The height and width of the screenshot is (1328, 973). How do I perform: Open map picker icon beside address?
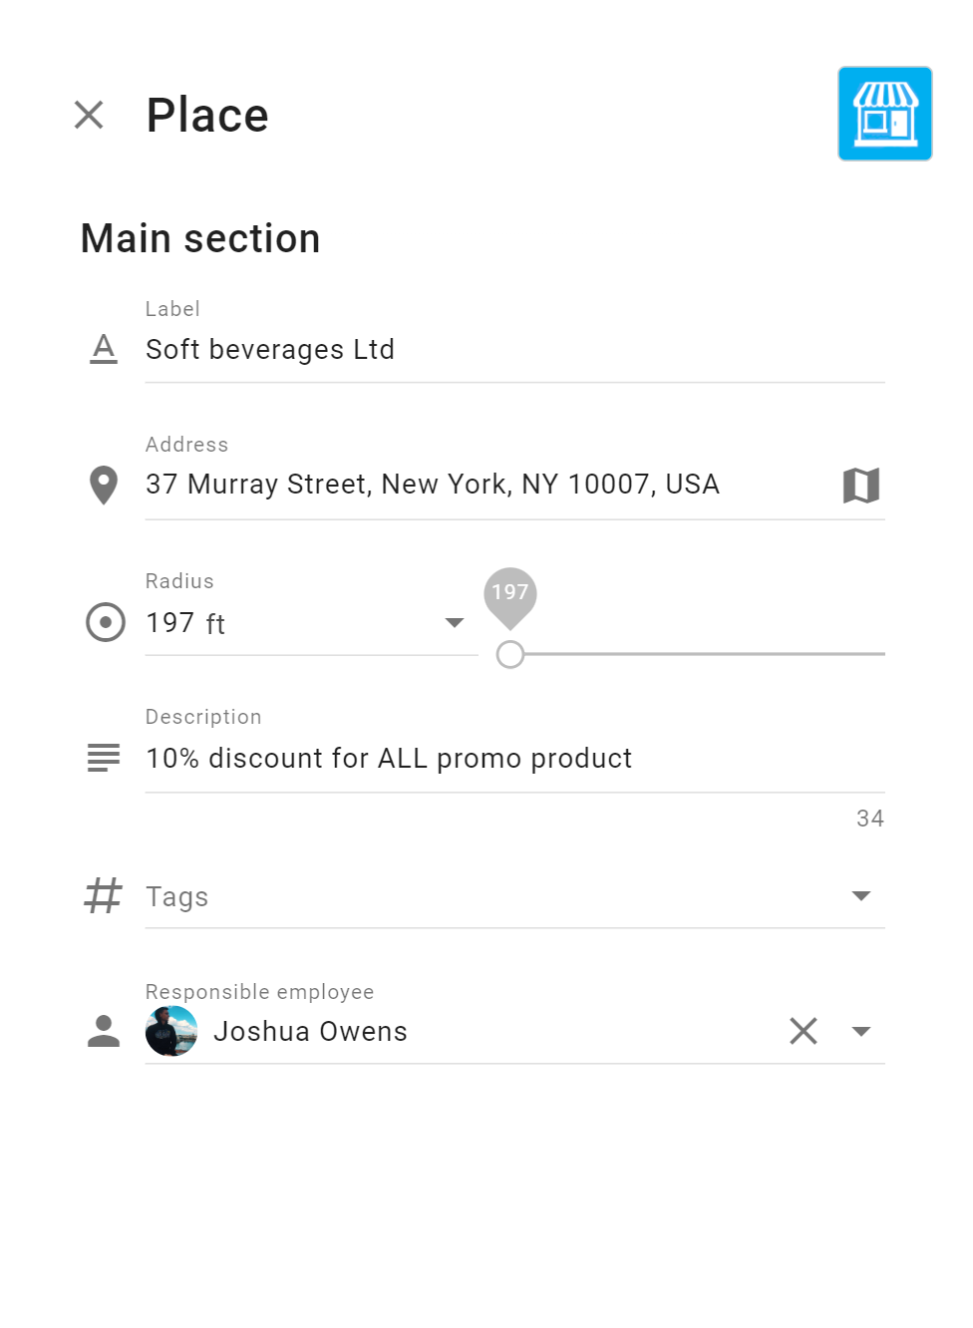860,486
